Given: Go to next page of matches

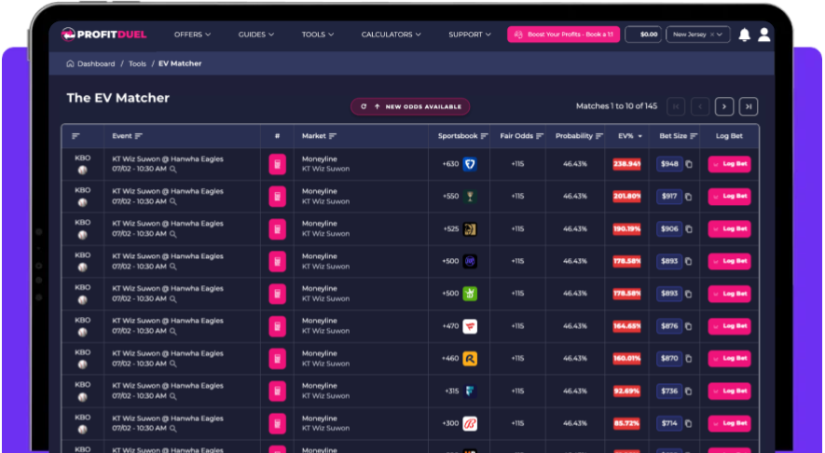Looking at the screenshot, I should tap(724, 107).
